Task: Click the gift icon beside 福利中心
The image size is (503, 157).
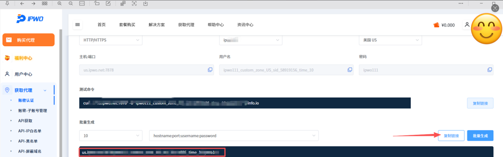Action: tap(7, 58)
